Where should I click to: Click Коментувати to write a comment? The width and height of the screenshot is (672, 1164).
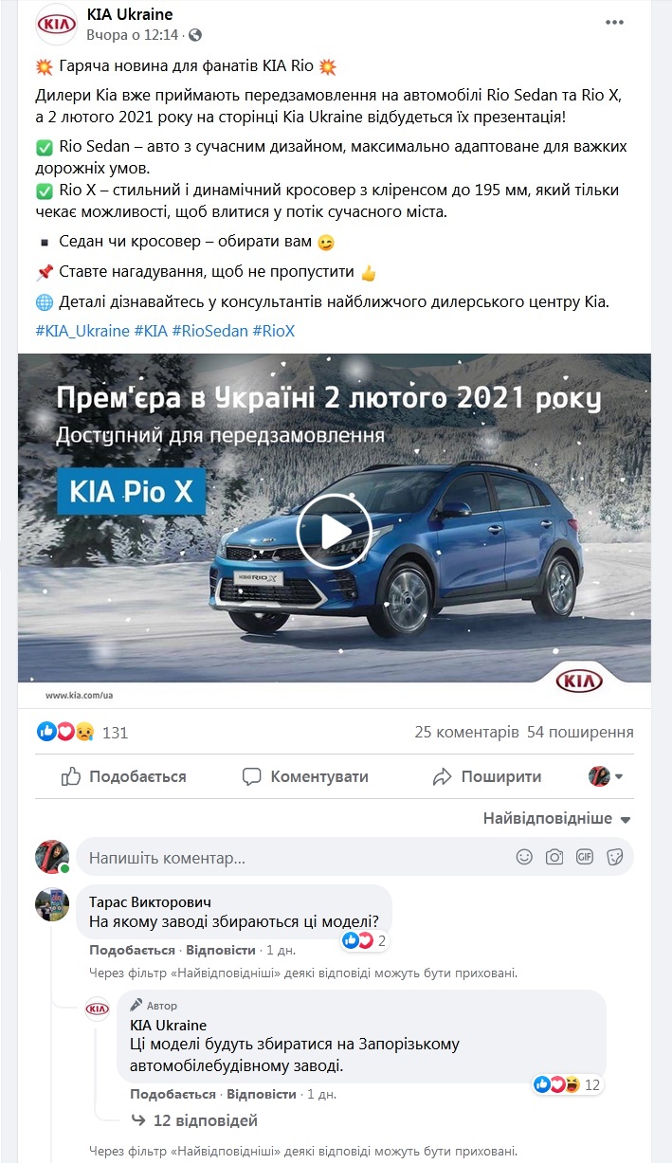pos(305,776)
